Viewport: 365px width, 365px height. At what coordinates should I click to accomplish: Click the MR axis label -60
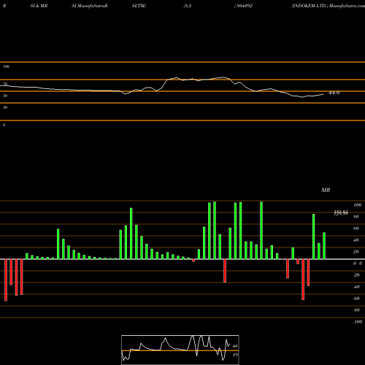point(356,299)
